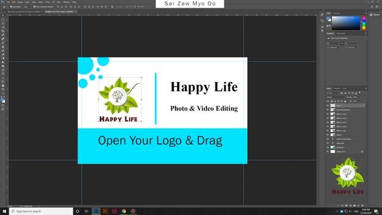Select the Brush tool

click(3, 42)
